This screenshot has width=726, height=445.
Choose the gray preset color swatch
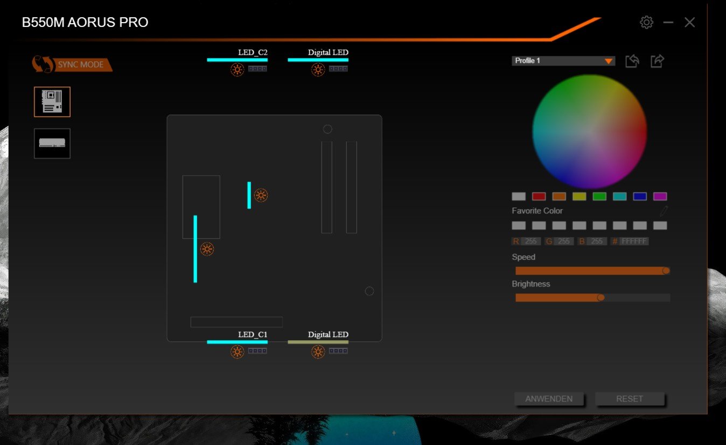tap(519, 197)
